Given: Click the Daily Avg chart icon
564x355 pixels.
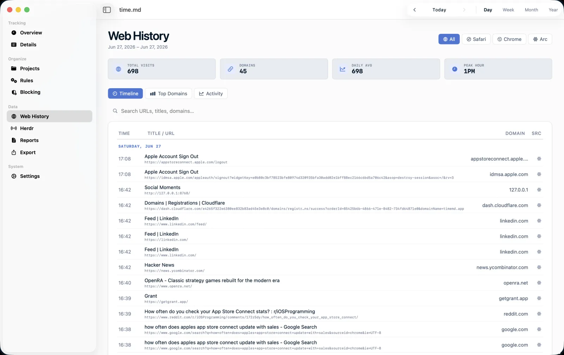Looking at the screenshot, I should [x=343, y=69].
